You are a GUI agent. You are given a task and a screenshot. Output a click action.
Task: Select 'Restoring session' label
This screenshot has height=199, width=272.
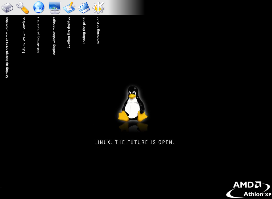coord(98,30)
